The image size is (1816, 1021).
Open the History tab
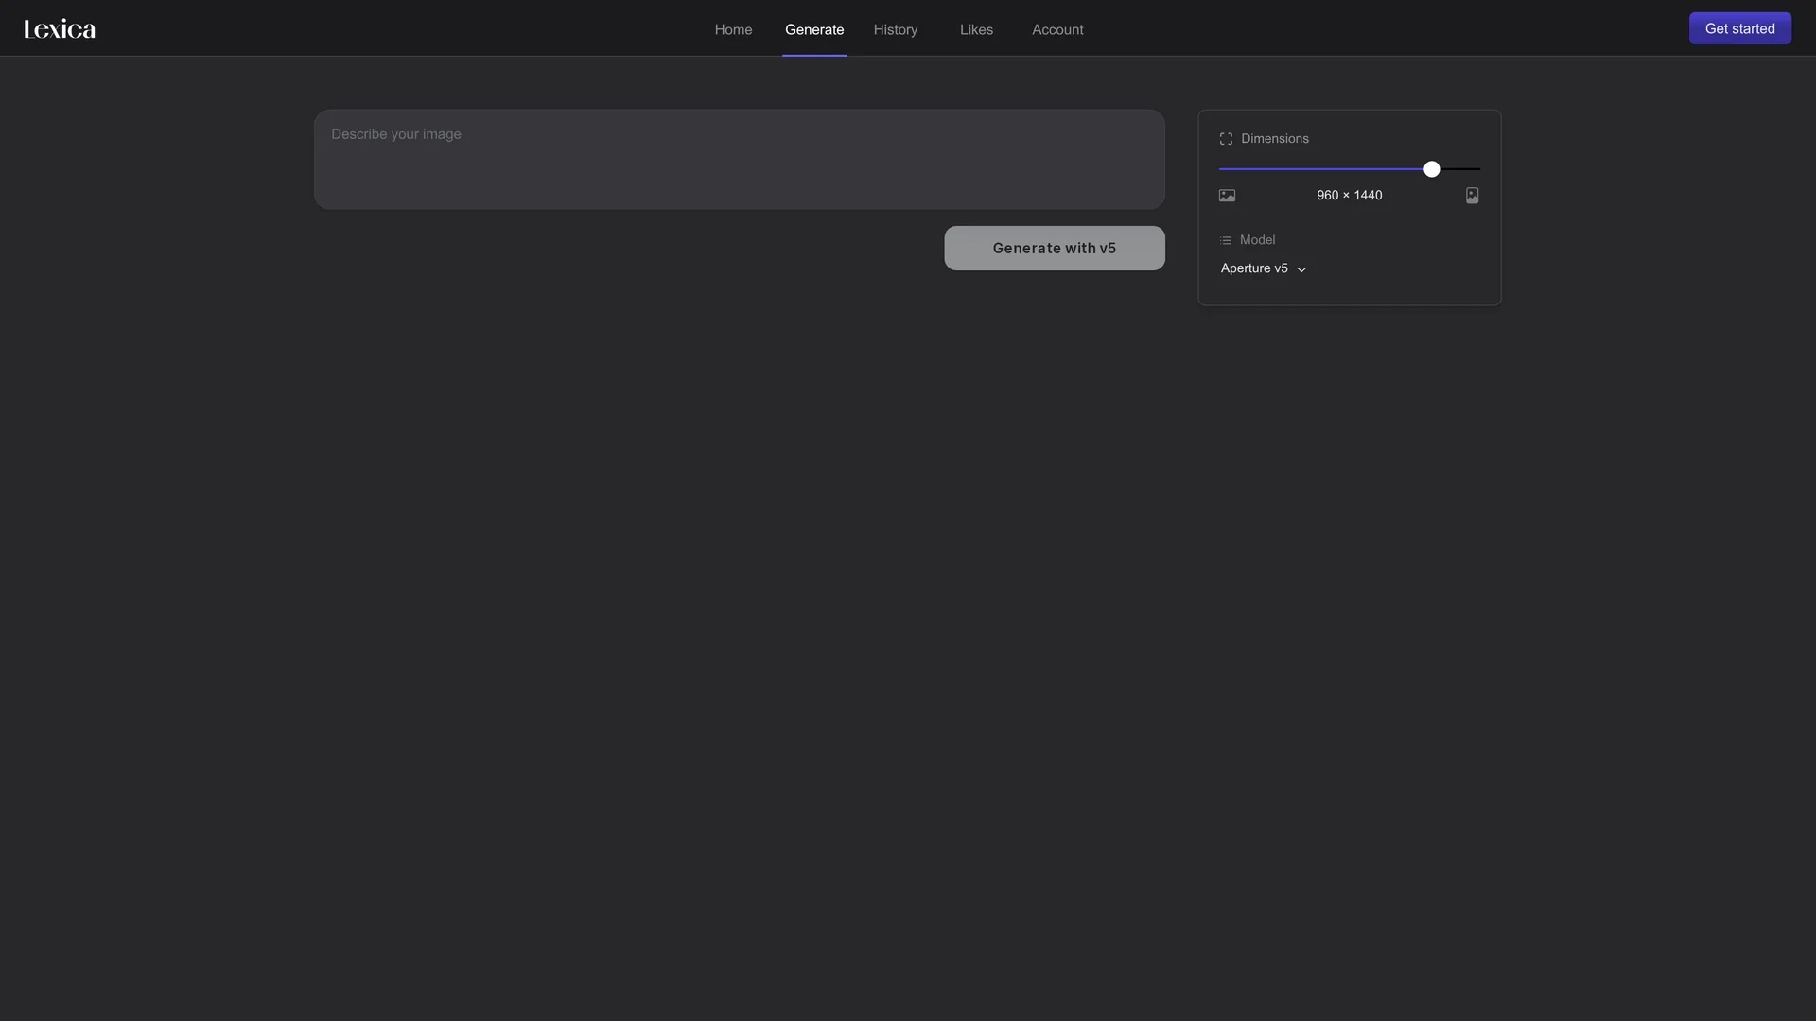[896, 29]
